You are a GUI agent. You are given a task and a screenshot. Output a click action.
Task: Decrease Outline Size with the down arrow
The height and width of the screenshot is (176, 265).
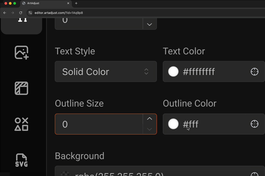coord(149,129)
